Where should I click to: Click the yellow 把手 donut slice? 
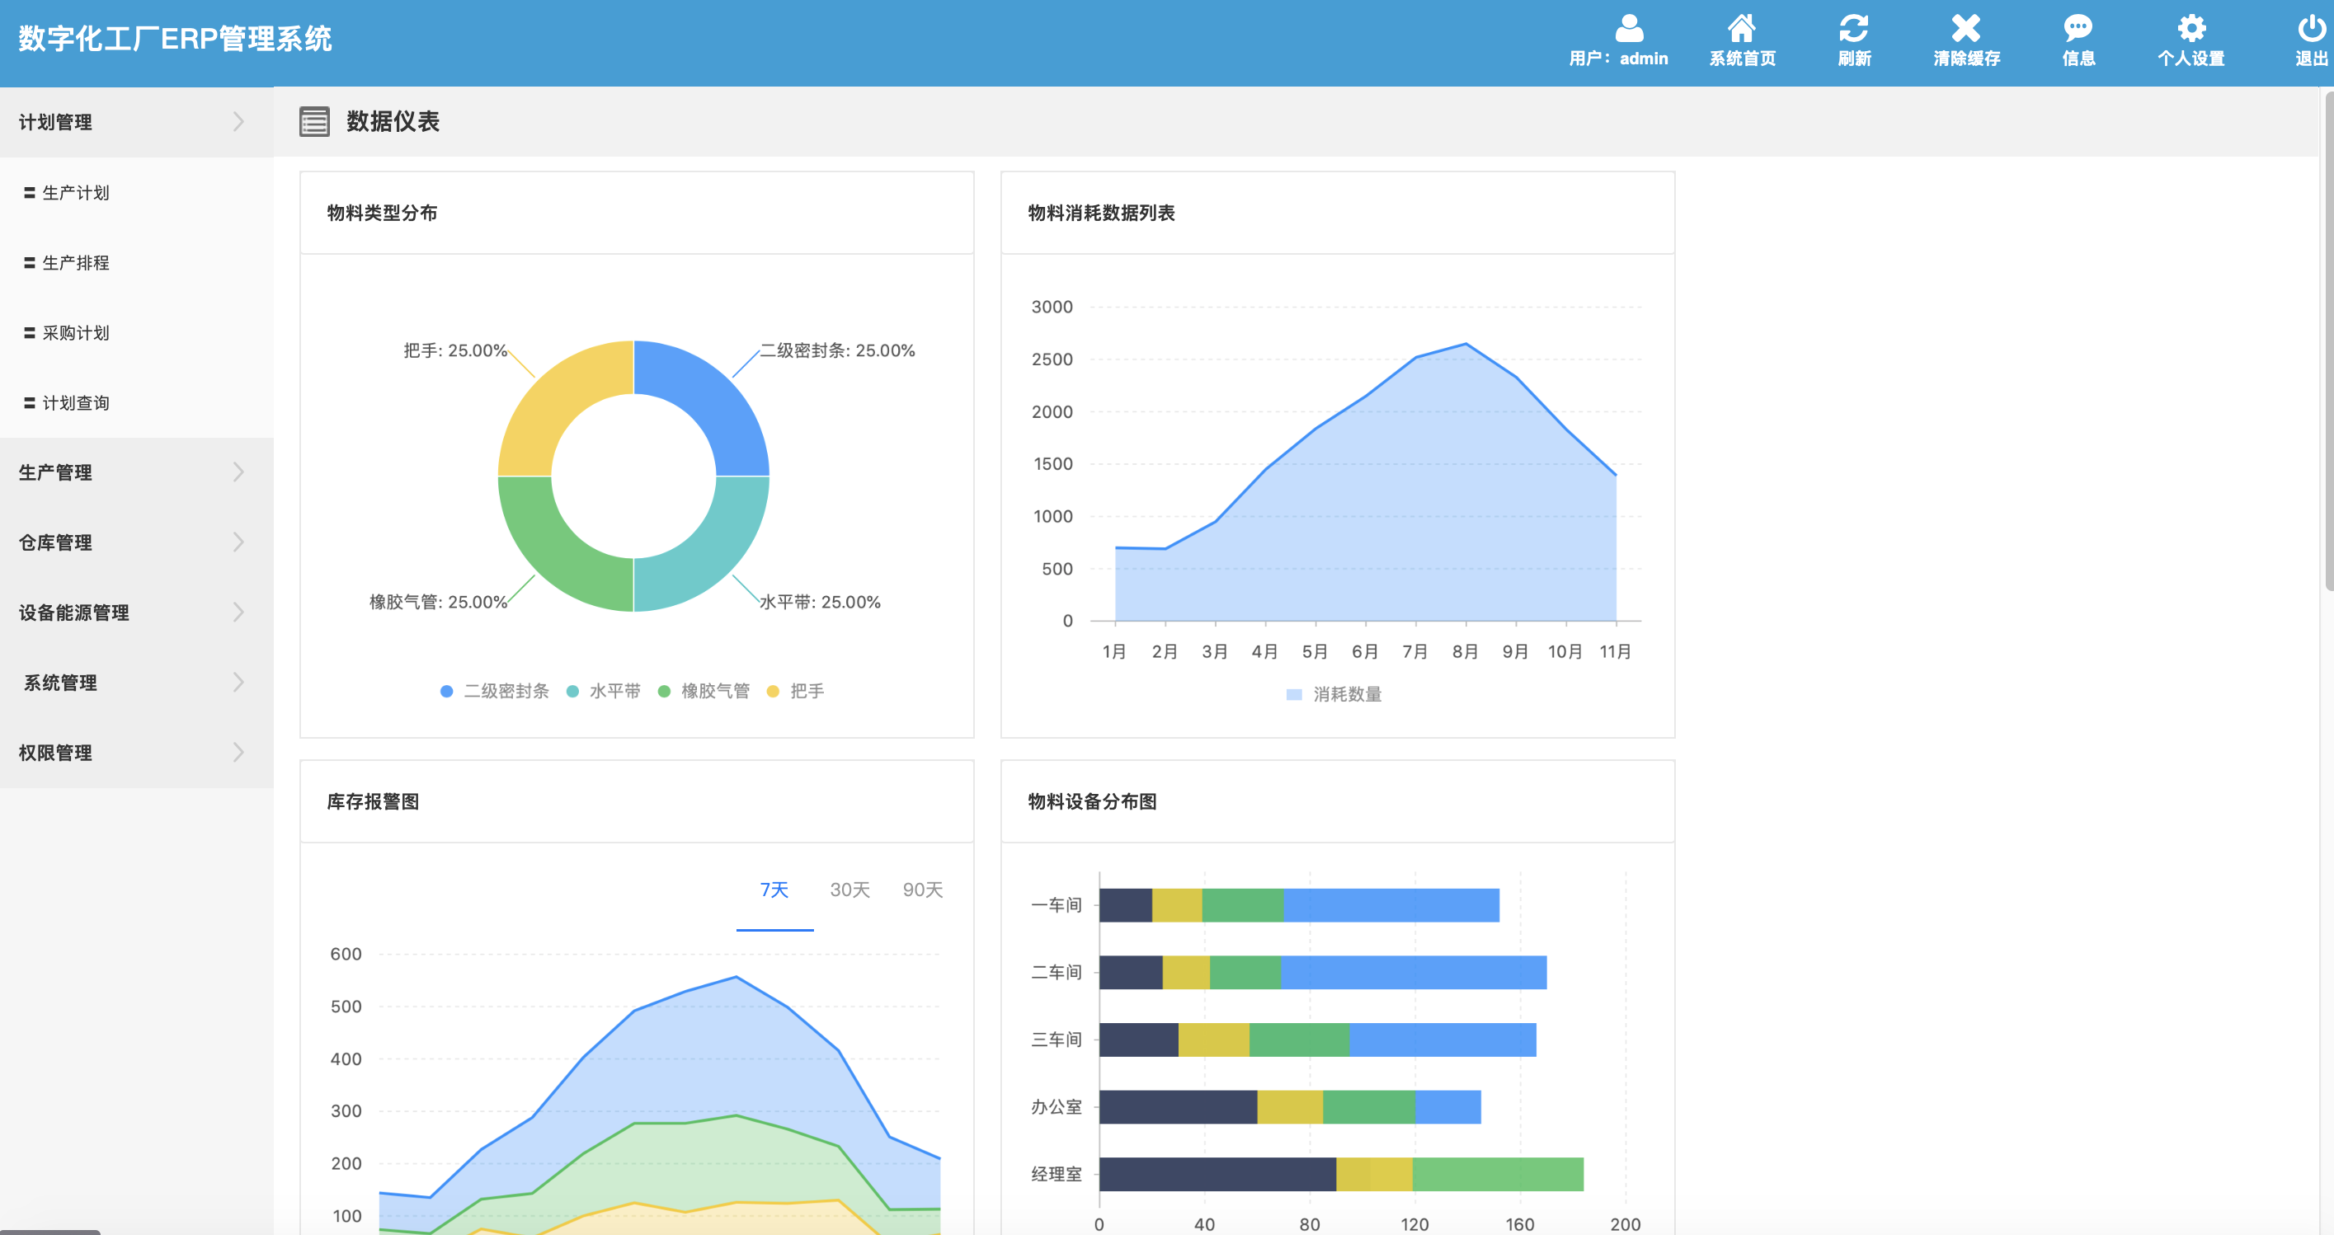[x=557, y=398]
